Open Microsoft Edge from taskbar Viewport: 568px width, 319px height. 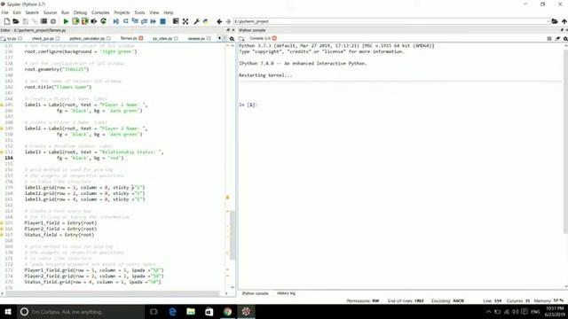click(x=172, y=312)
